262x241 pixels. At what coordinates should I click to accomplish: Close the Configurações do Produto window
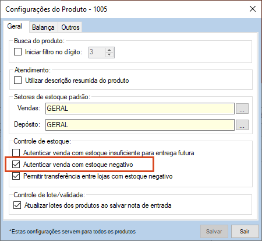(x=253, y=9)
